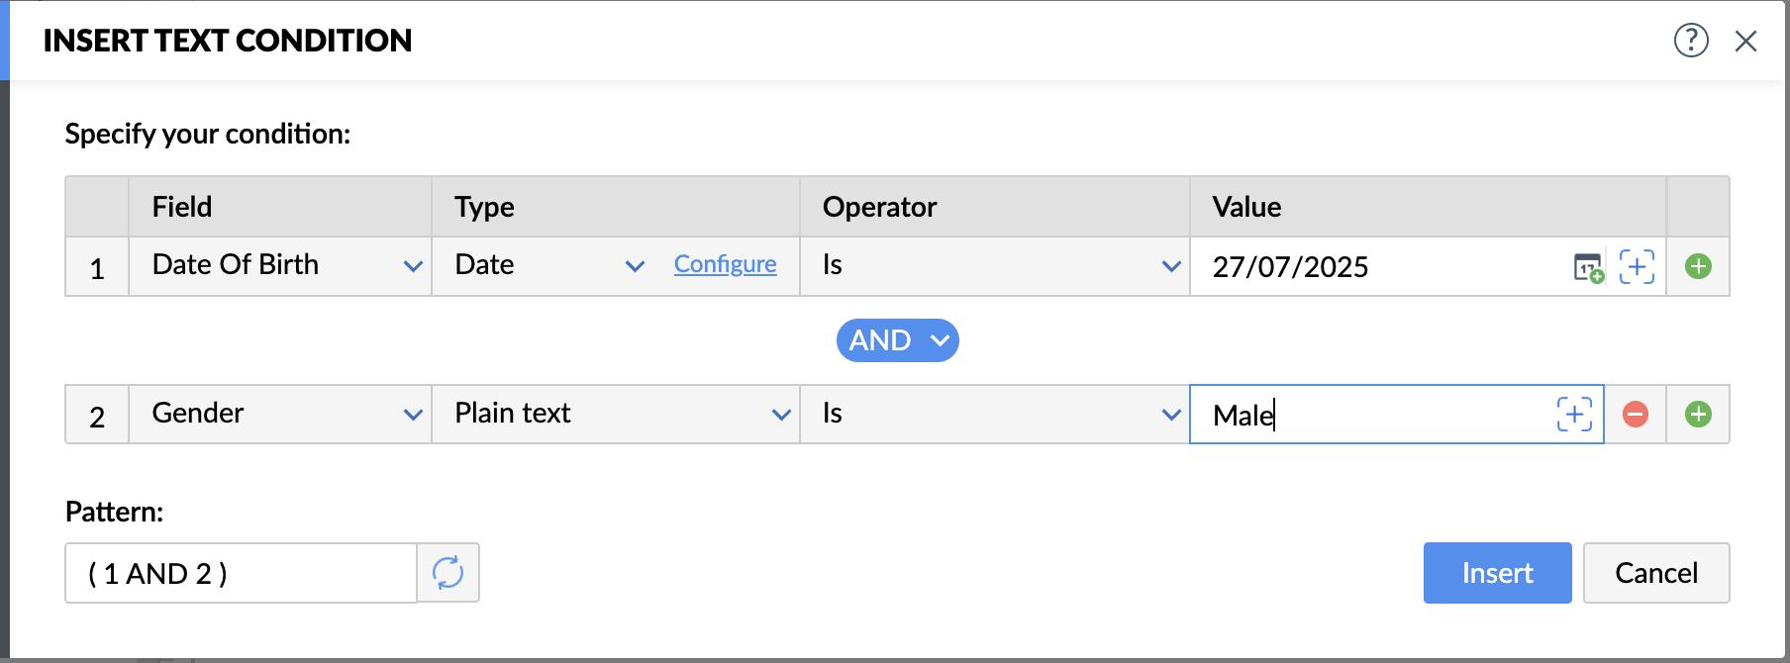The width and height of the screenshot is (1790, 663).
Task: Open the calendar date picker icon
Action: click(1588, 267)
